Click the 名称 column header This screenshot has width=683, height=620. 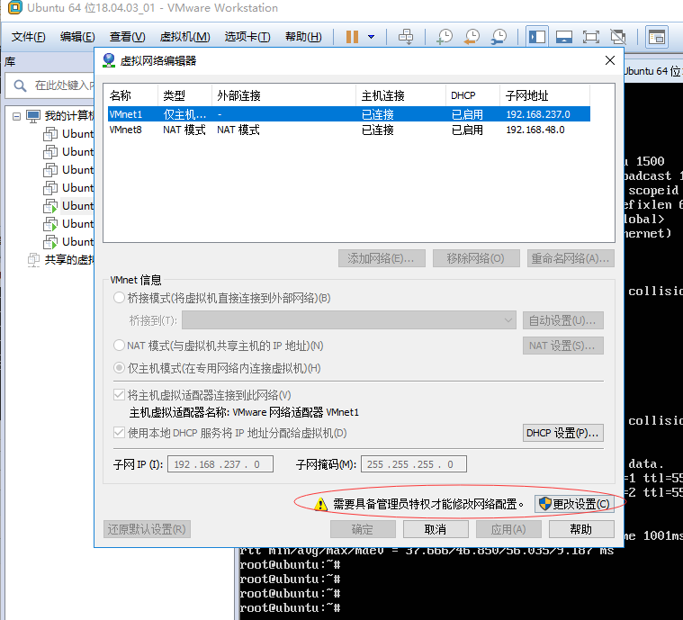pos(131,95)
